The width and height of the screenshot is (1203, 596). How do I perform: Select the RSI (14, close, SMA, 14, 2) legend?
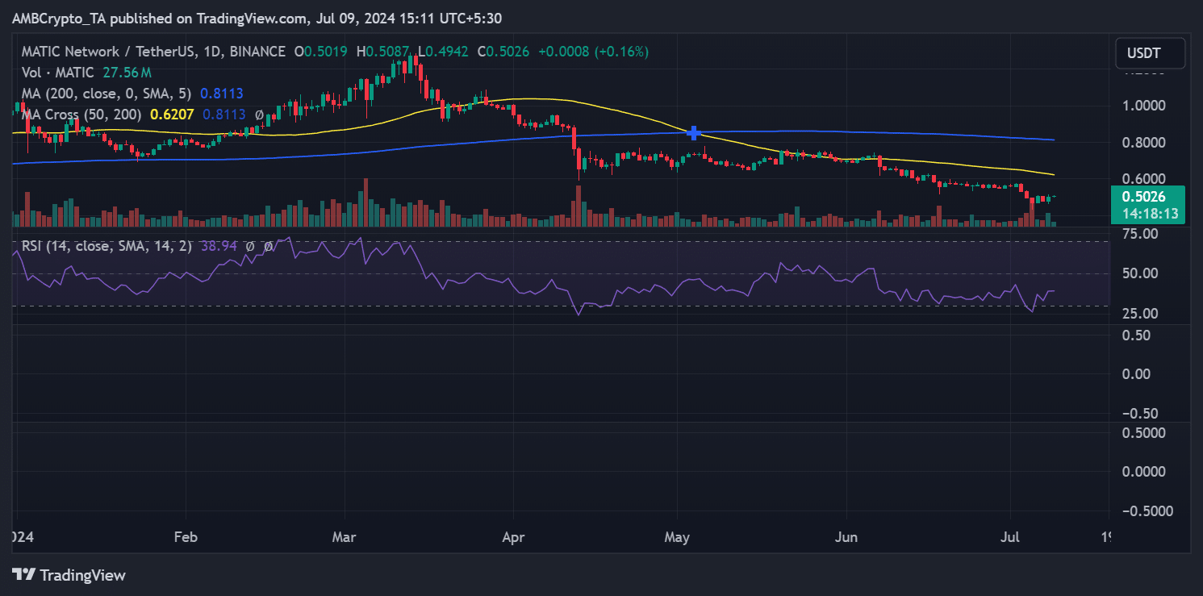(x=107, y=245)
